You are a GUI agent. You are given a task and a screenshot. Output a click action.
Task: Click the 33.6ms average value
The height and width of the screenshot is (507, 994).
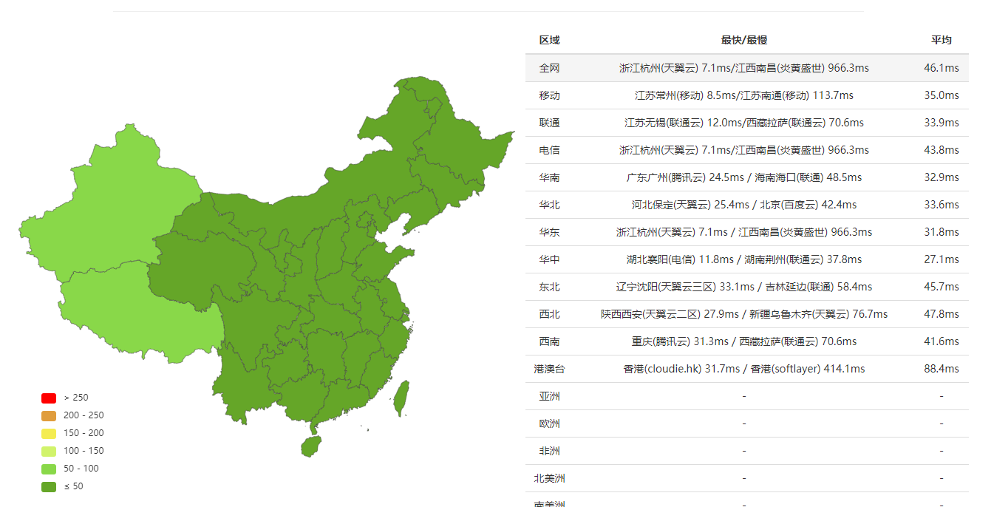[x=942, y=205]
